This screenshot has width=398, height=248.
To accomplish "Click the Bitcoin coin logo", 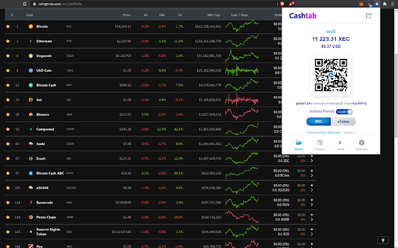I will tap(30, 26).
